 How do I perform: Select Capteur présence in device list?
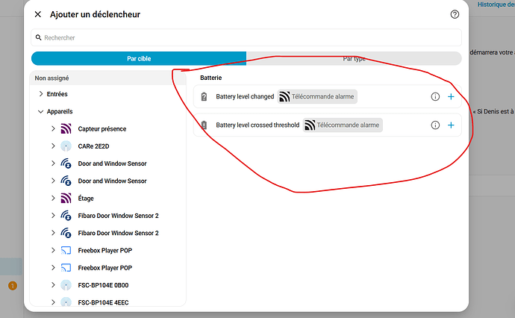pyautogui.click(x=102, y=129)
